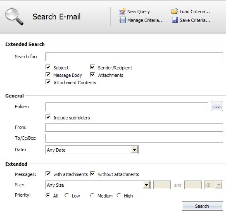Focus the Search for text field
Image resolution: width=226 pixels, height=214 pixels.
(x=134, y=57)
